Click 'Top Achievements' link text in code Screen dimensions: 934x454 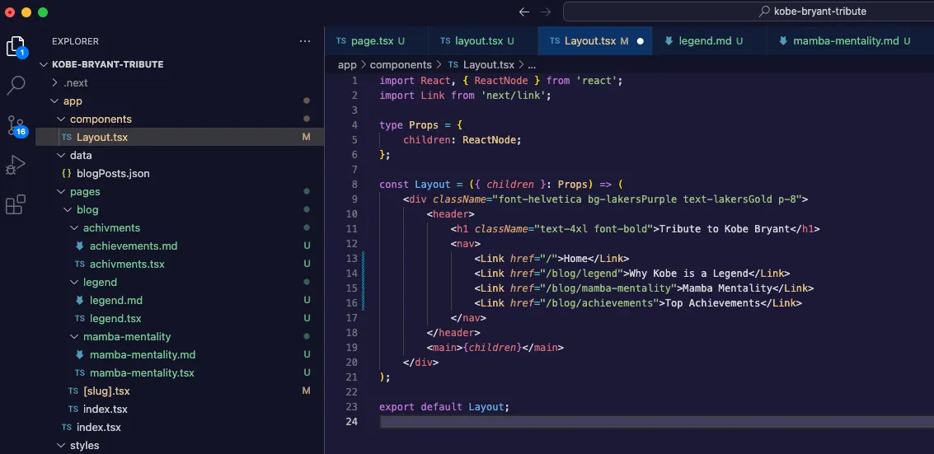(712, 303)
